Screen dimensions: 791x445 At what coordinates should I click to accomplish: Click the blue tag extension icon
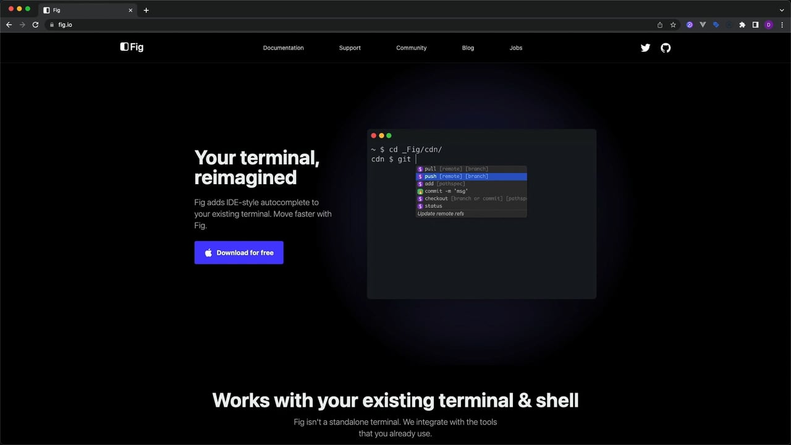(716, 25)
